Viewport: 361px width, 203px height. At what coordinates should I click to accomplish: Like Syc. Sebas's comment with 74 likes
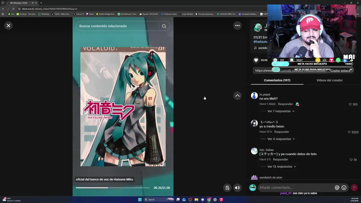[x=351, y=160]
